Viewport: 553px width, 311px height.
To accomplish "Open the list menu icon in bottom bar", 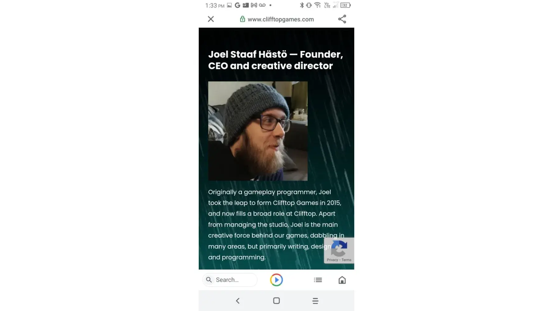I will coord(318,280).
